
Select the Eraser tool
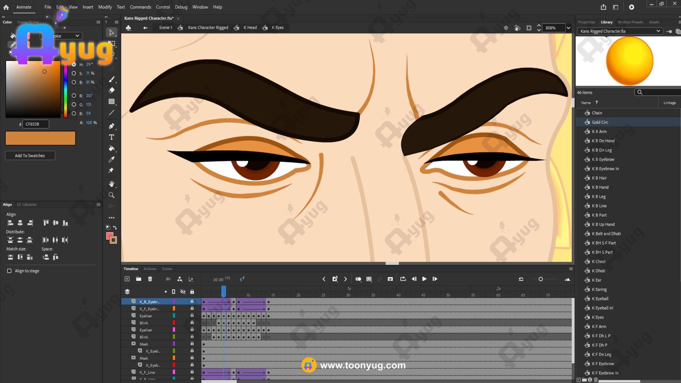click(111, 90)
